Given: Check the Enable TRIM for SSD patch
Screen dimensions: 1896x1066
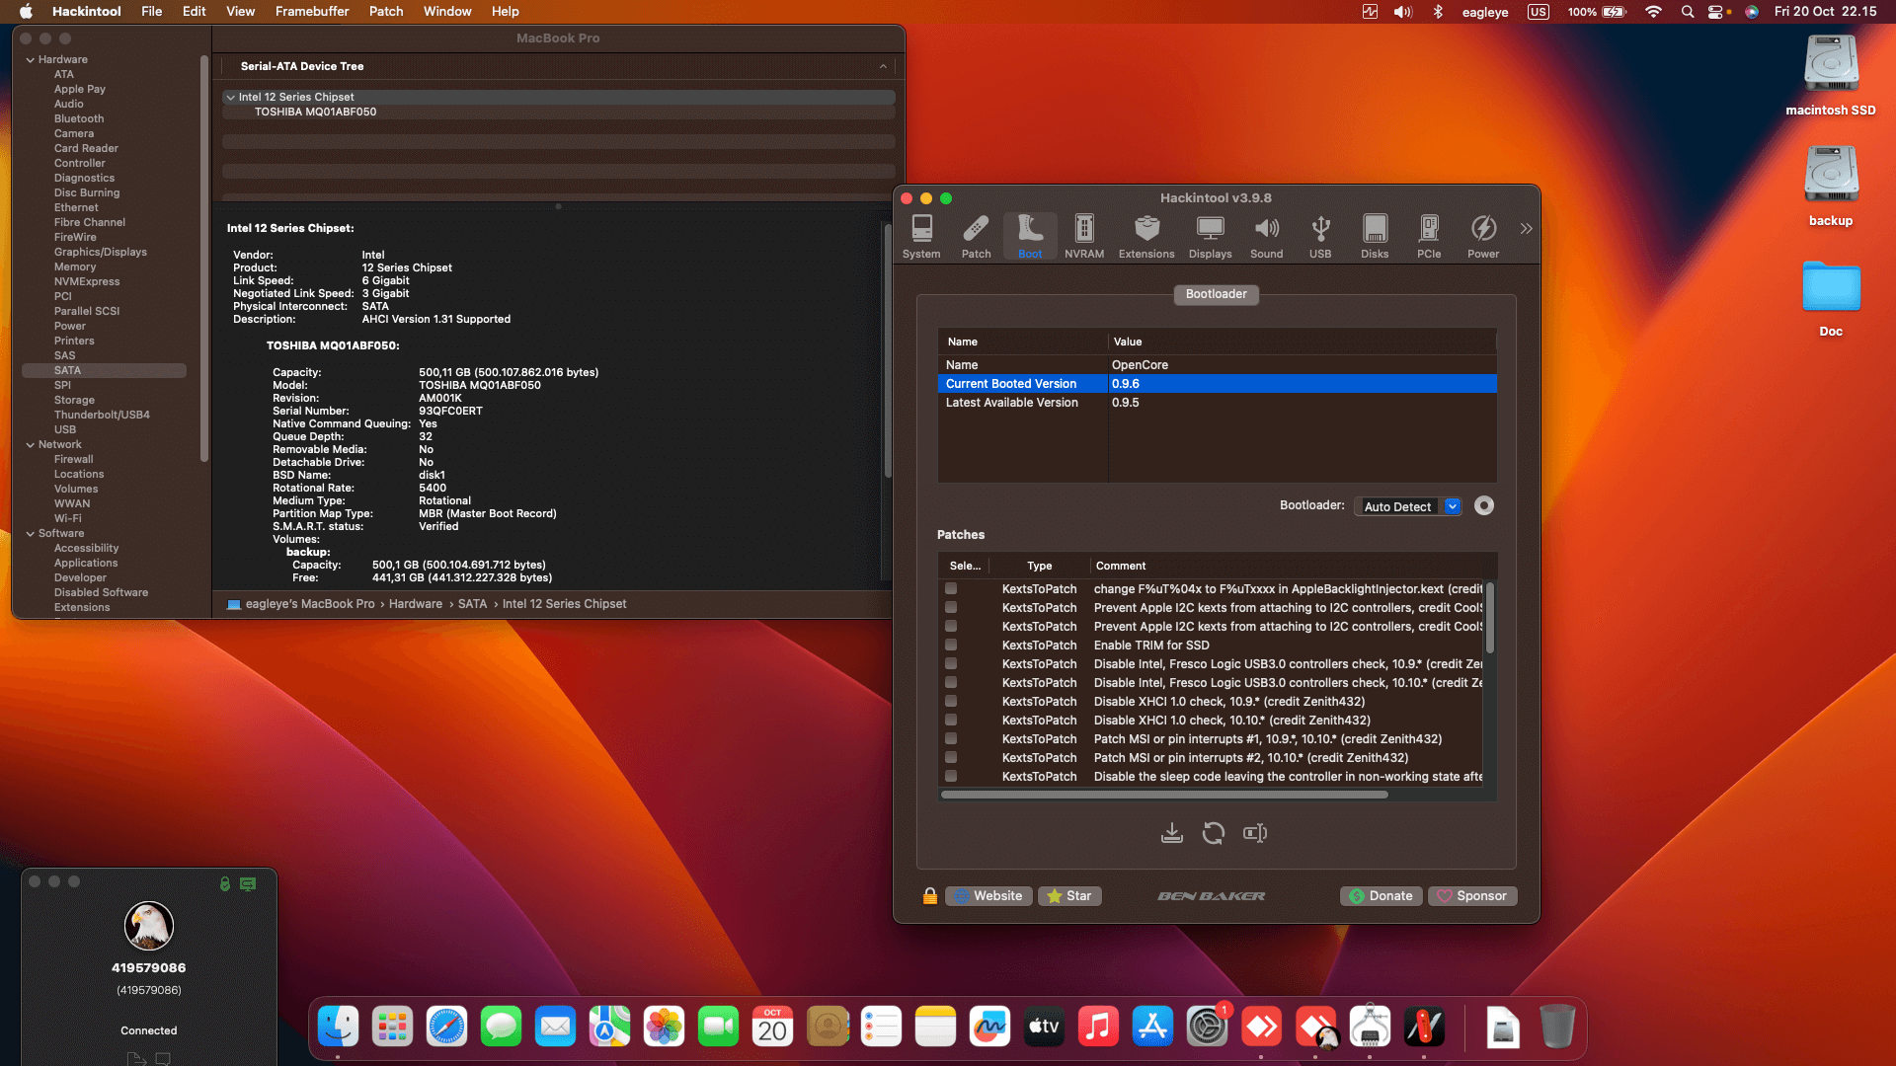Looking at the screenshot, I should pyautogui.click(x=951, y=645).
